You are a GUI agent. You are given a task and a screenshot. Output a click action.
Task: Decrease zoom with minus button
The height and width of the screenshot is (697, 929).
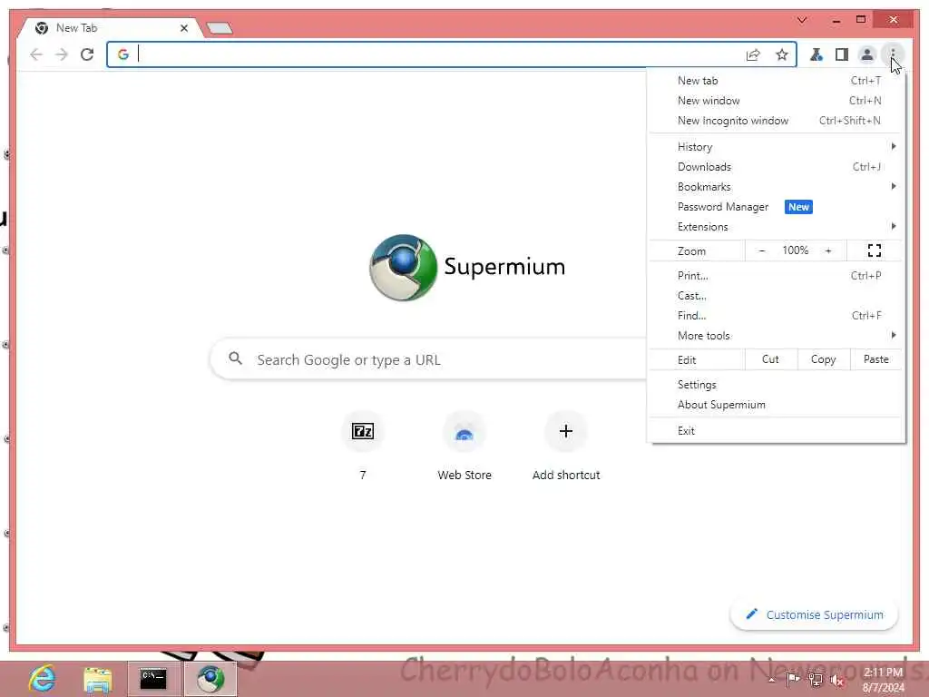pos(762,250)
